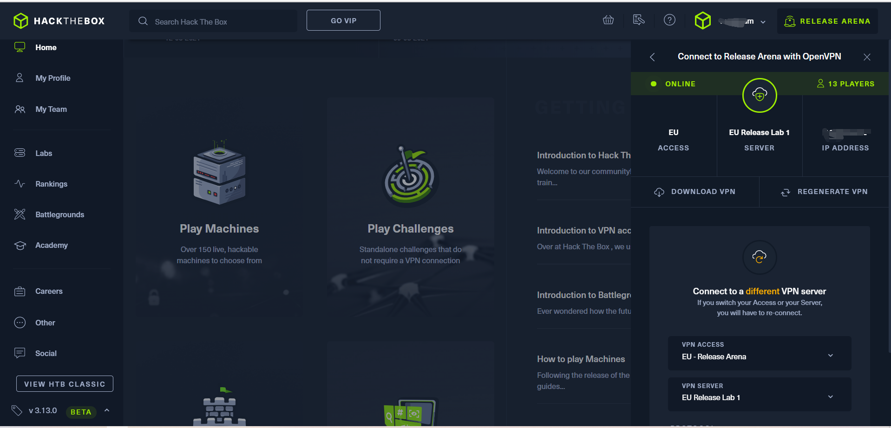Click the download cloud icon

coord(659,192)
